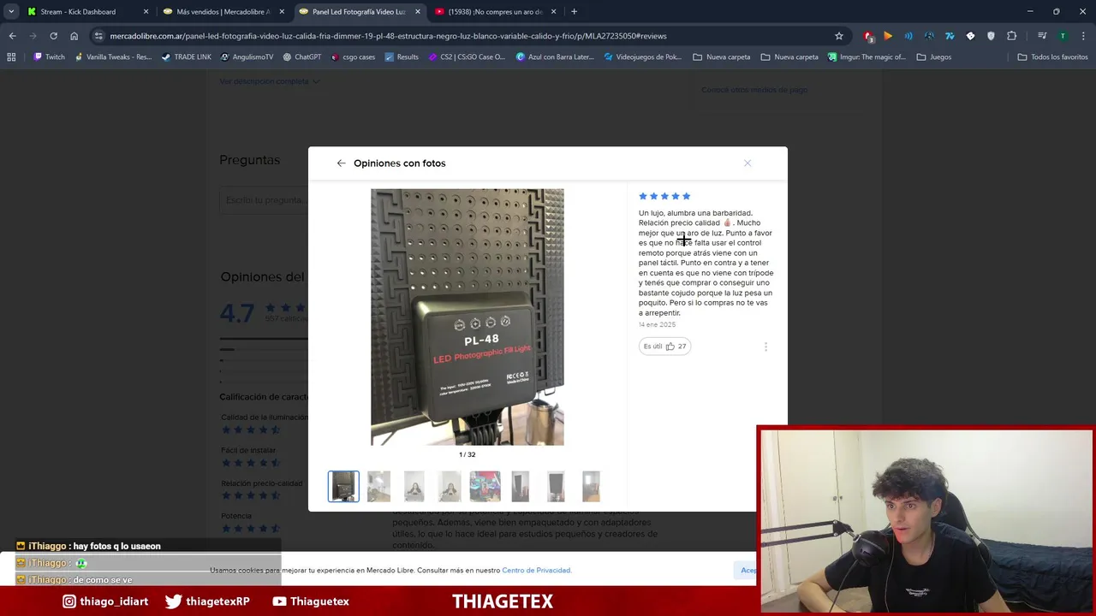This screenshot has width=1096, height=616.
Task: Open Centro de Privacidad link in cookie banner
Action: coord(536,570)
